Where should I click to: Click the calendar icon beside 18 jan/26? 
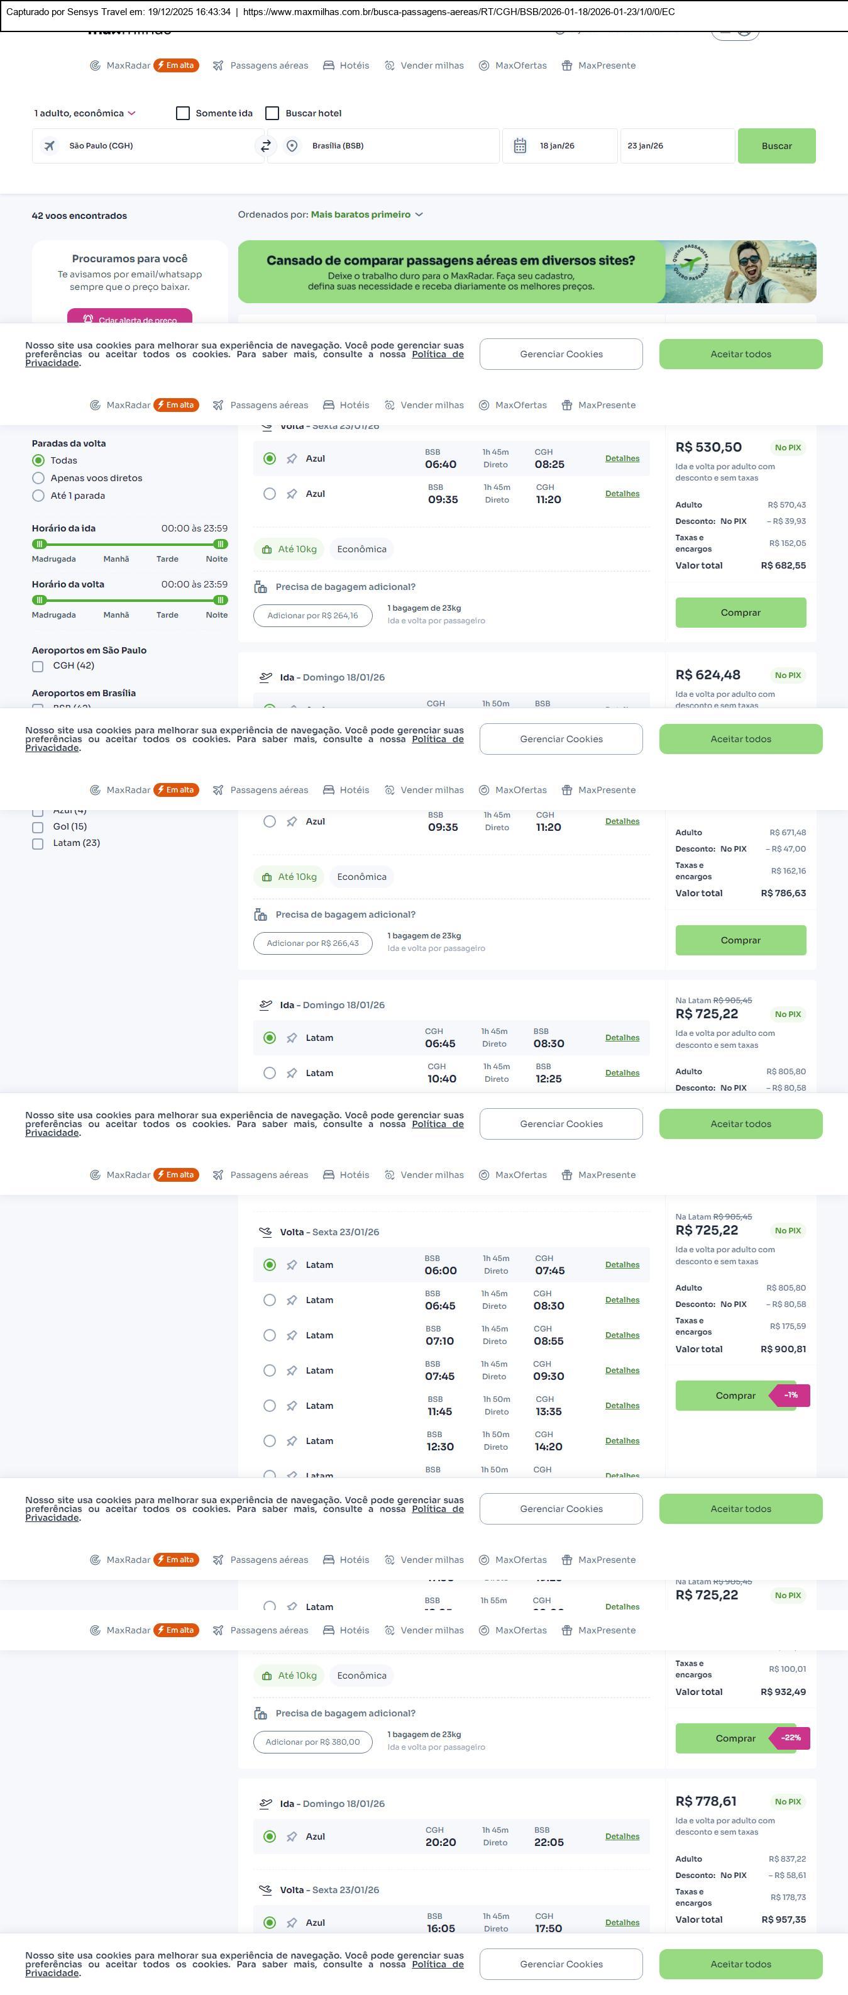click(x=520, y=145)
